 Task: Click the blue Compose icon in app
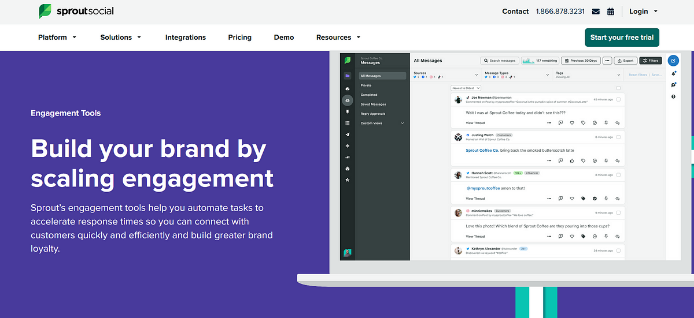(x=673, y=61)
